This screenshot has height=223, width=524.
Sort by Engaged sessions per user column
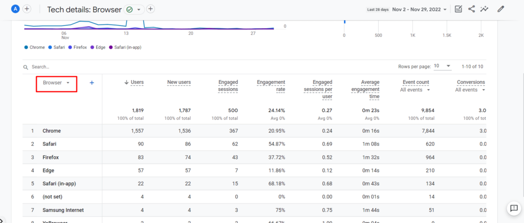click(x=318, y=89)
